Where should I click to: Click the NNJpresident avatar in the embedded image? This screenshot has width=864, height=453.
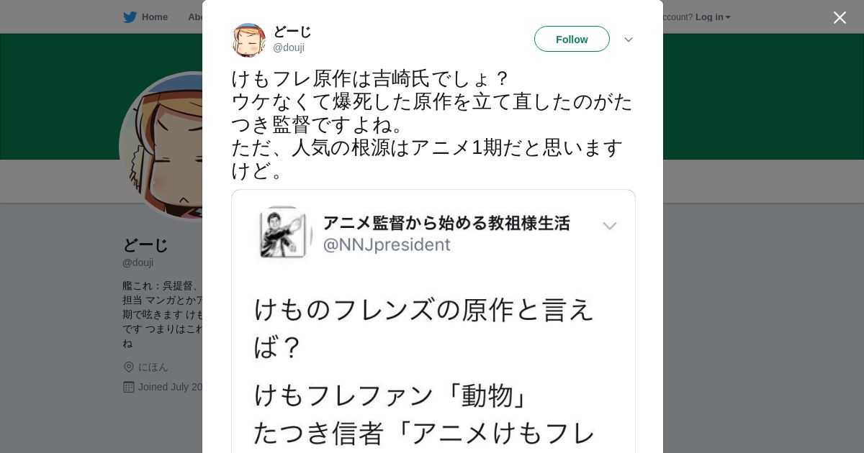[x=284, y=232]
